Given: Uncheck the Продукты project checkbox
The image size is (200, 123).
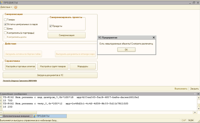Looking at the screenshot, I should (50, 26).
